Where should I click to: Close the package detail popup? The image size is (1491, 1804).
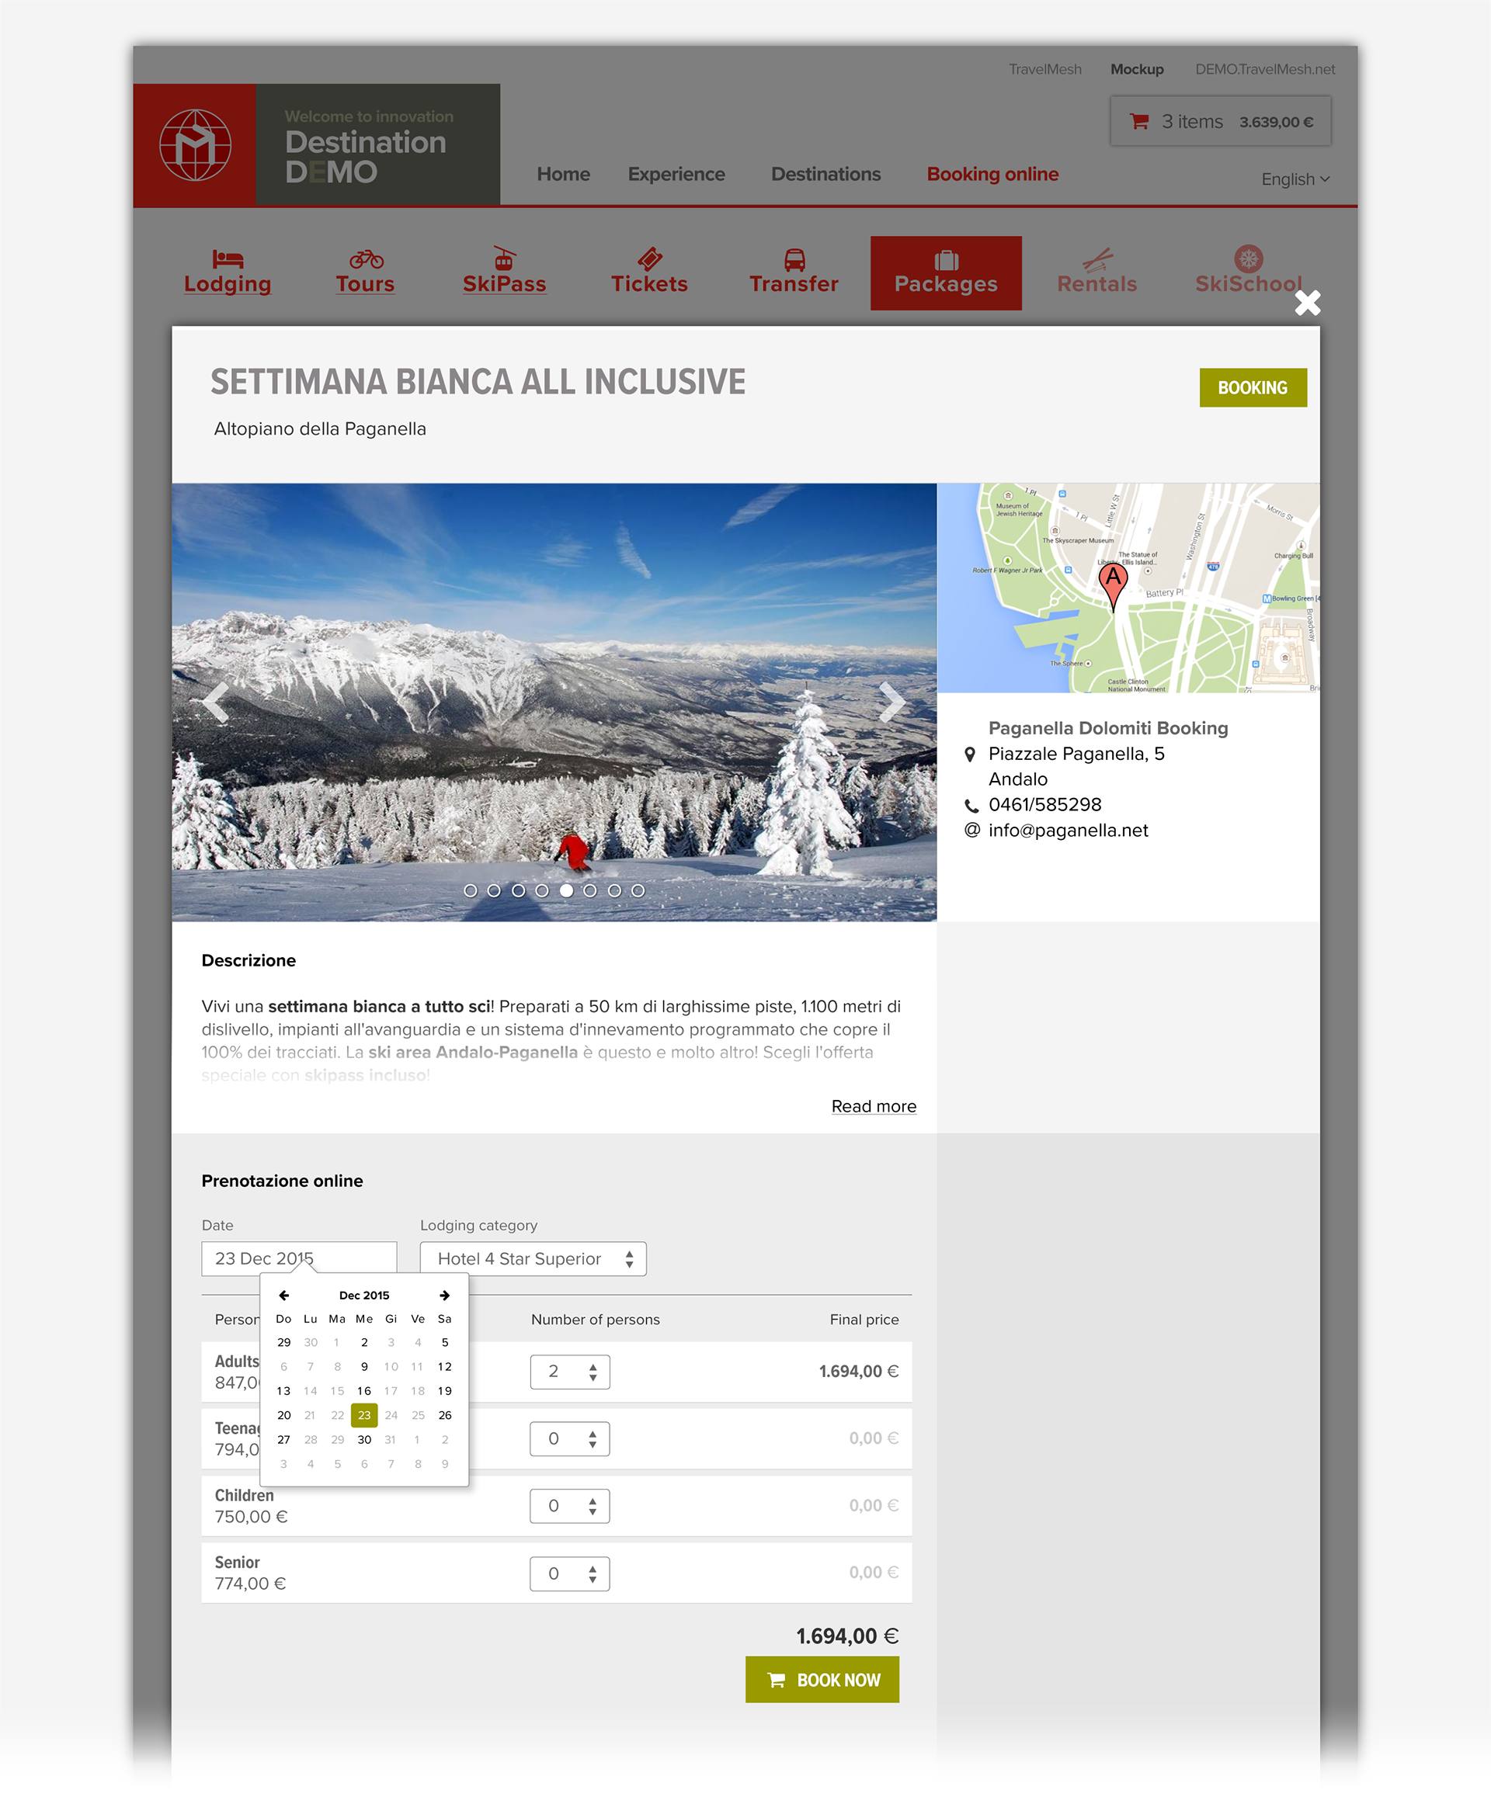pos(1307,302)
